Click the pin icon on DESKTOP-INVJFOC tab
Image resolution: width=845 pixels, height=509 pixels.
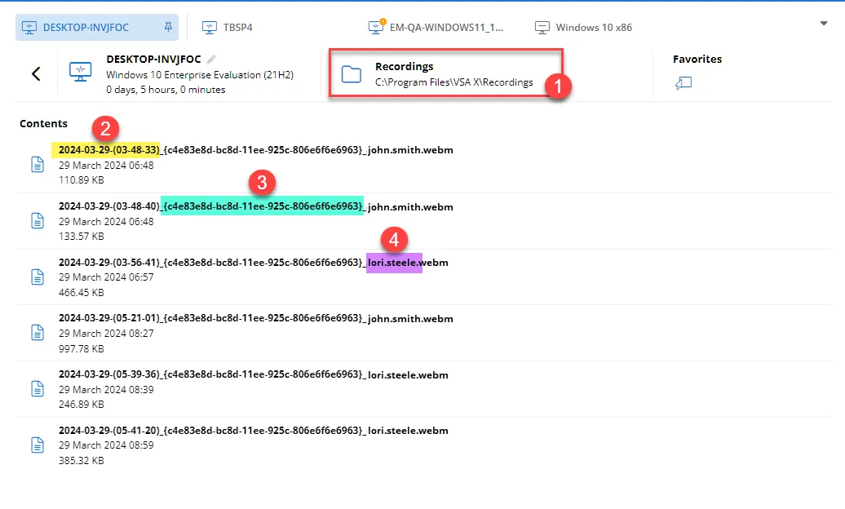(168, 27)
